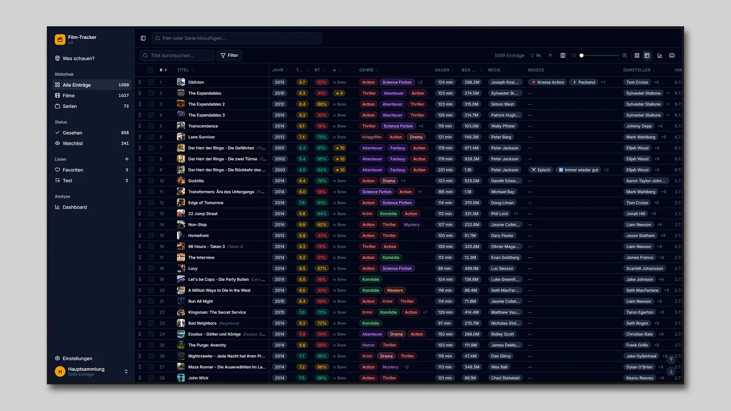Open the column chooser icon
731x411 pixels.
(563, 56)
